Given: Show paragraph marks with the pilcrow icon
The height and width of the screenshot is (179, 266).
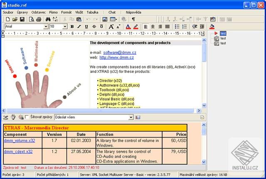Looking at the screenshot, I should (x=133, y=19).
